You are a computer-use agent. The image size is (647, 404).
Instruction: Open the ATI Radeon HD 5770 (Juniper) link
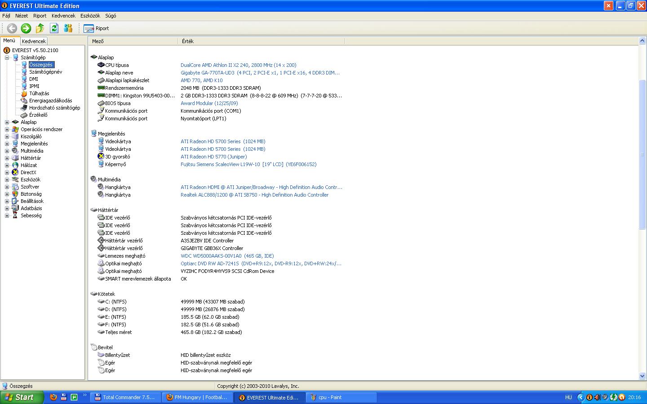pyautogui.click(x=213, y=157)
